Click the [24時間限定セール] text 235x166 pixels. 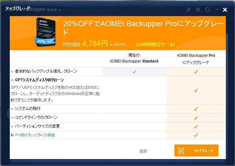tap(155, 44)
